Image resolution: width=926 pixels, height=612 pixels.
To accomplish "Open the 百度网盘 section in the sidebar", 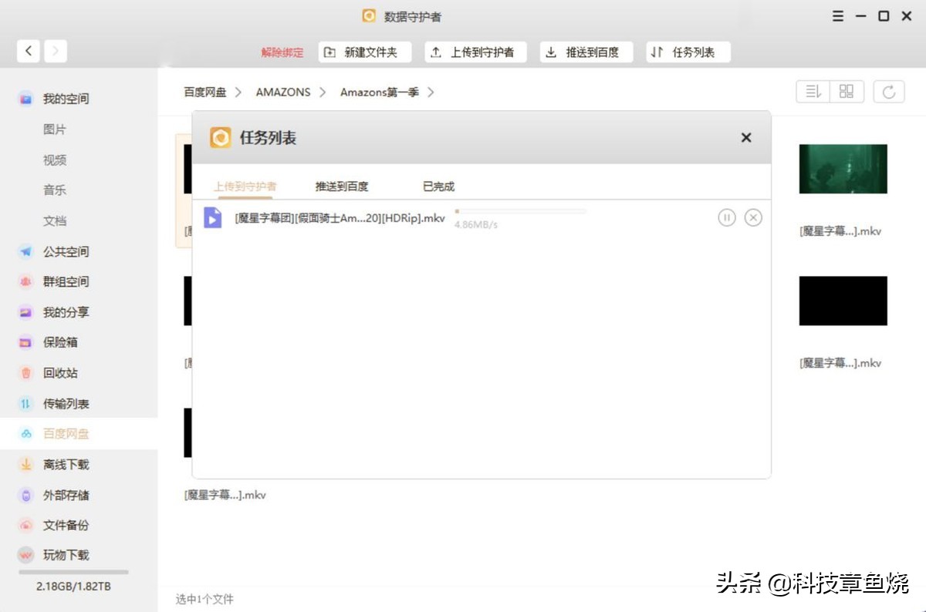I will point(64,434).
